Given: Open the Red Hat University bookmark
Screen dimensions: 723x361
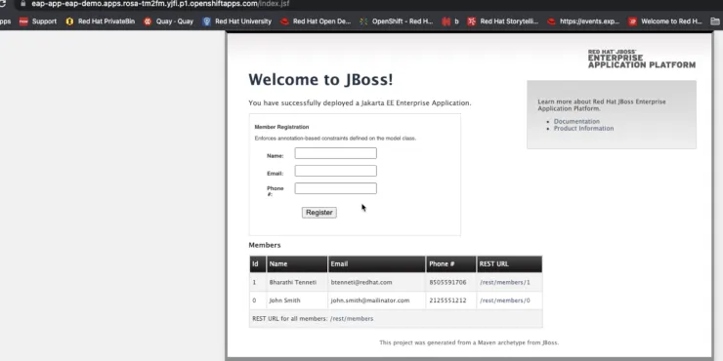Looking at the screenshot, I should tap(237, 21).
